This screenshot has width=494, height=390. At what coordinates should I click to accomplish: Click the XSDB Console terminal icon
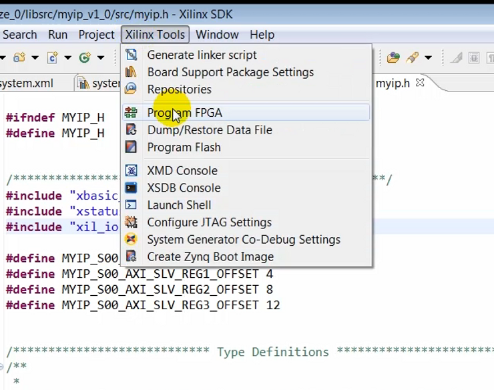131,188
